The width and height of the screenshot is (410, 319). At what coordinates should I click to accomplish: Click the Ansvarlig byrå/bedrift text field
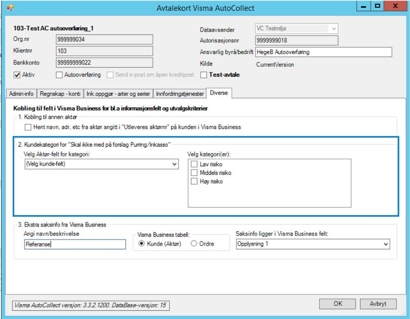(323, 52)
